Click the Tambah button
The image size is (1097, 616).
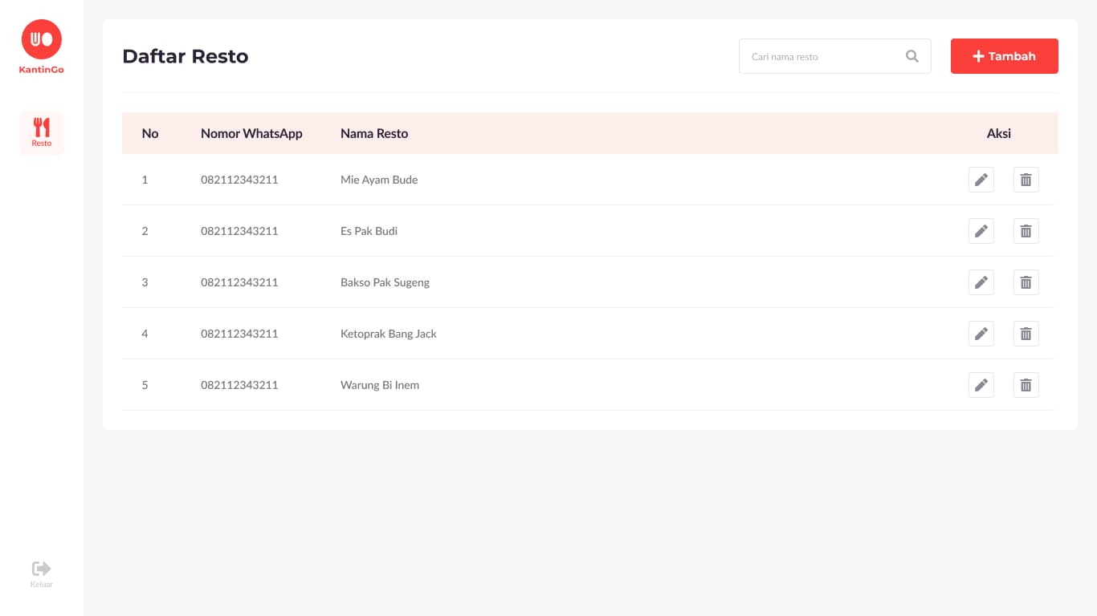(x=1005, y=56)
